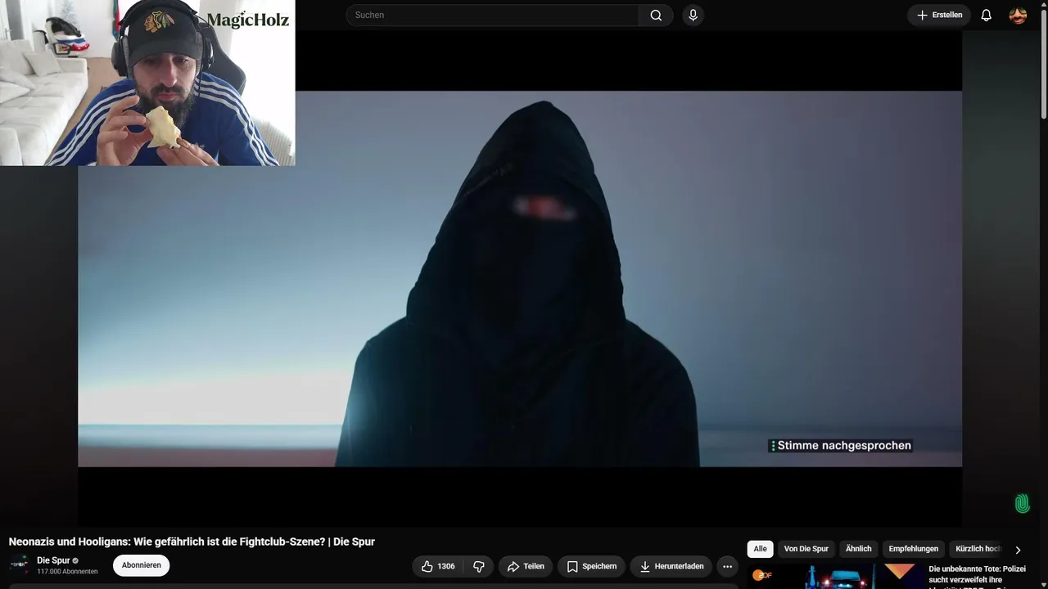
Task: Like the video with thumbs-up 1306
Action: (x=438, y=566)
